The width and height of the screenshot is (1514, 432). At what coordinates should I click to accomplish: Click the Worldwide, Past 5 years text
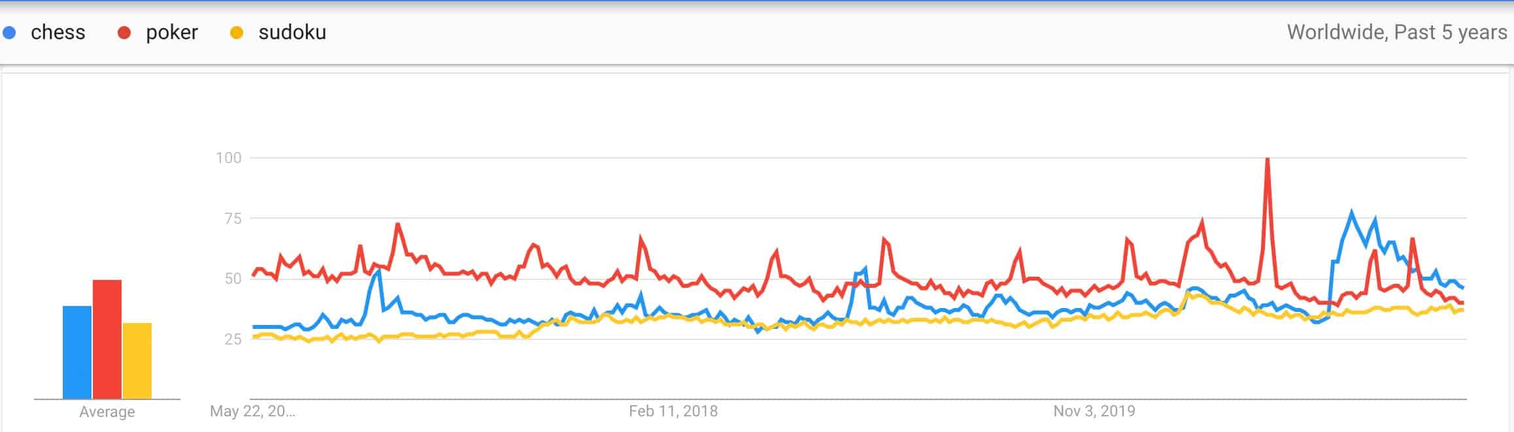click(x=1397, y=33)
